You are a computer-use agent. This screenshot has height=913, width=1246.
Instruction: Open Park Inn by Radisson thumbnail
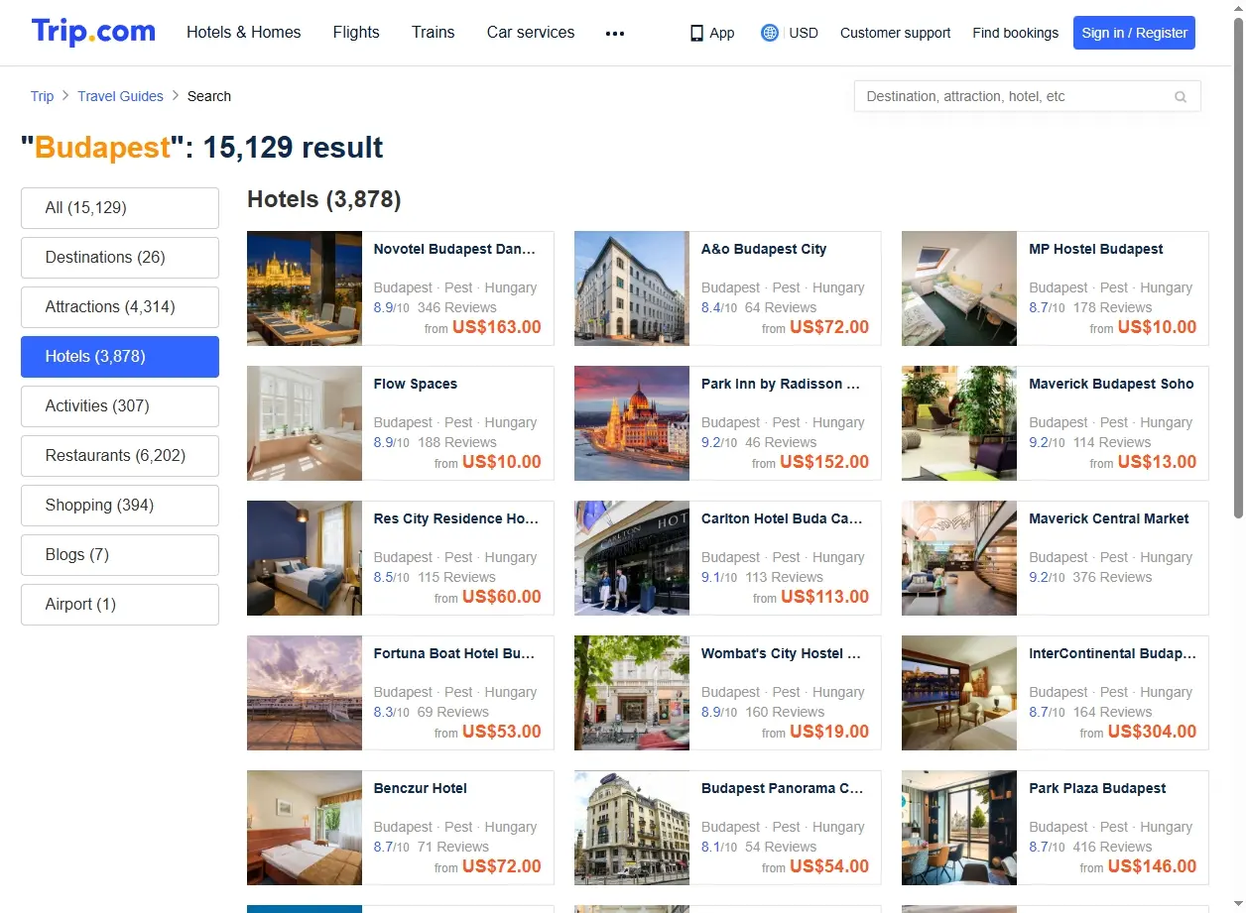point(632,423)
